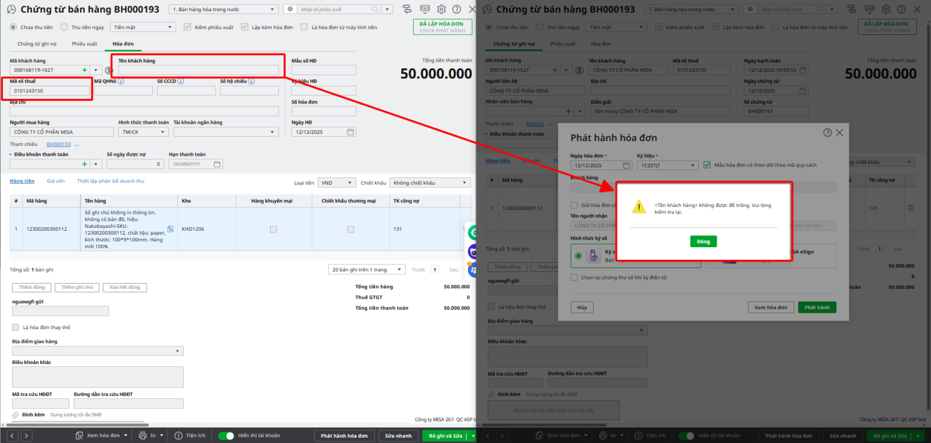Click the Đính kèm paperclip icon
This screenshot has width=931, height=443.
[x=16, y=415]
